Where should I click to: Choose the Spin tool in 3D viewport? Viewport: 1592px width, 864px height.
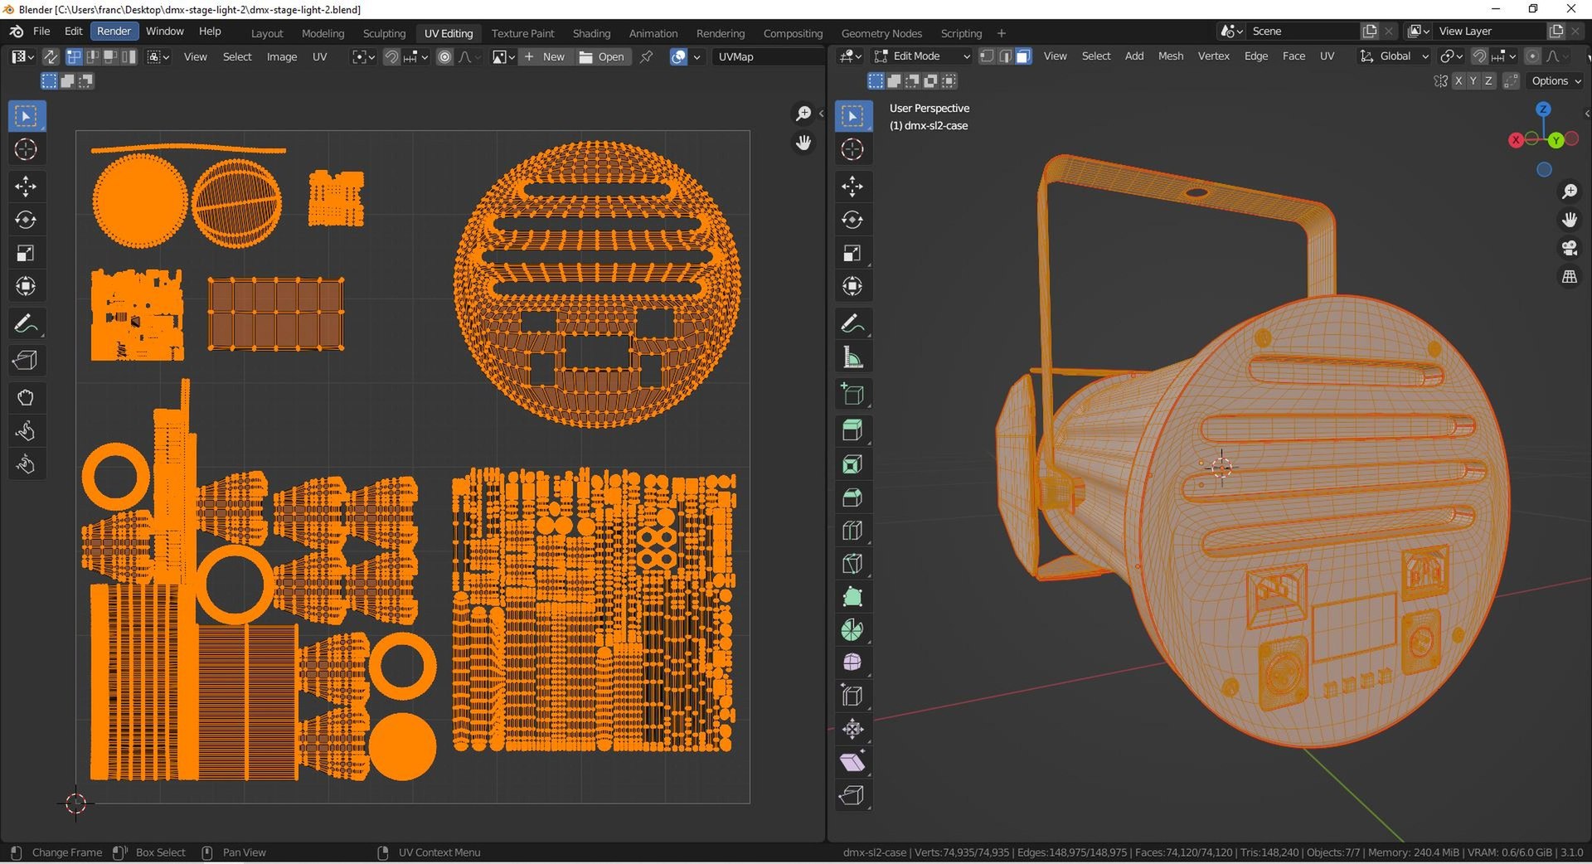point(852,630)
